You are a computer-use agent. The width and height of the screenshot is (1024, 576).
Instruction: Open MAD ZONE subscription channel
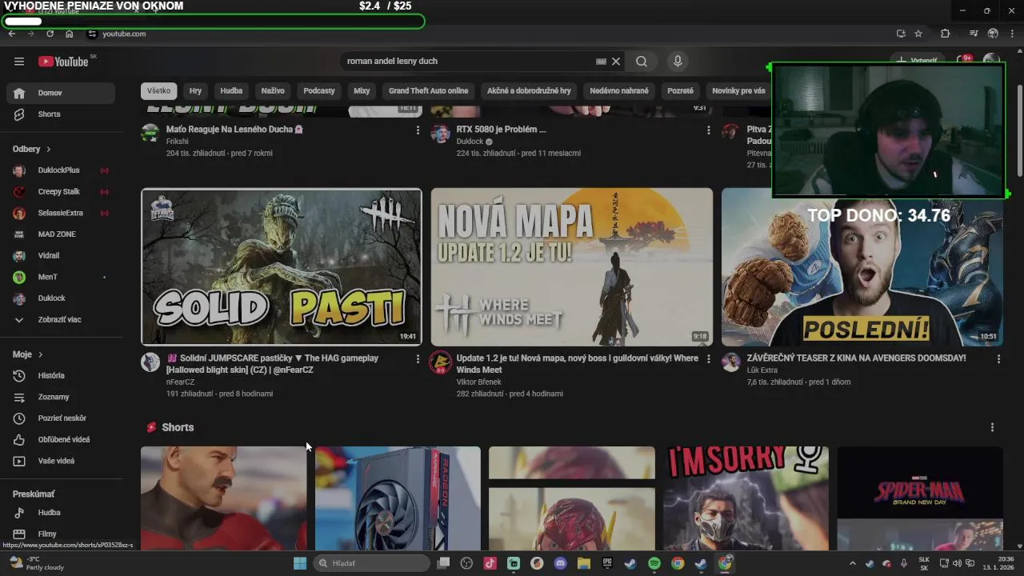pos(61,234)
